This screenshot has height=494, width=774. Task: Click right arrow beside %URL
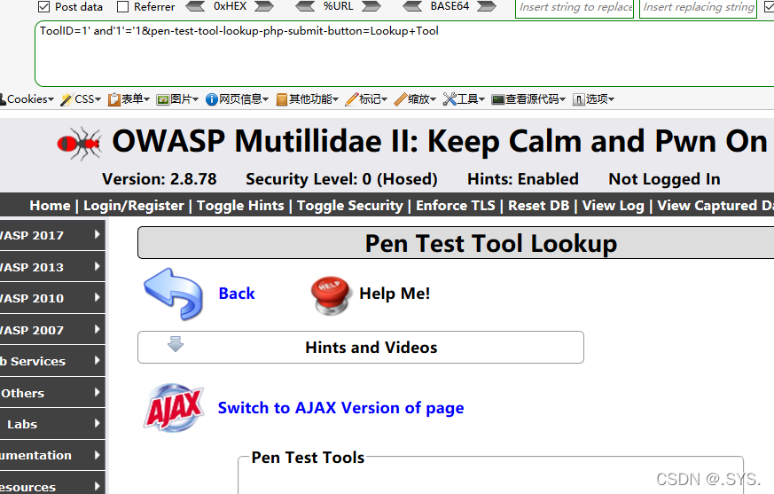(x=371, y=6)
